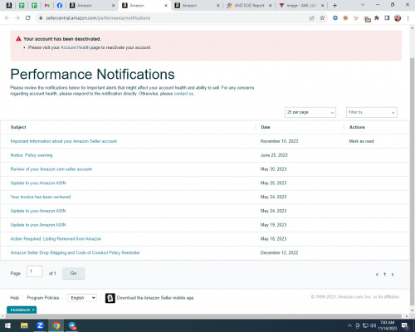
Task: Open the Filter by dropdown
Action: [x=372, y=112]
